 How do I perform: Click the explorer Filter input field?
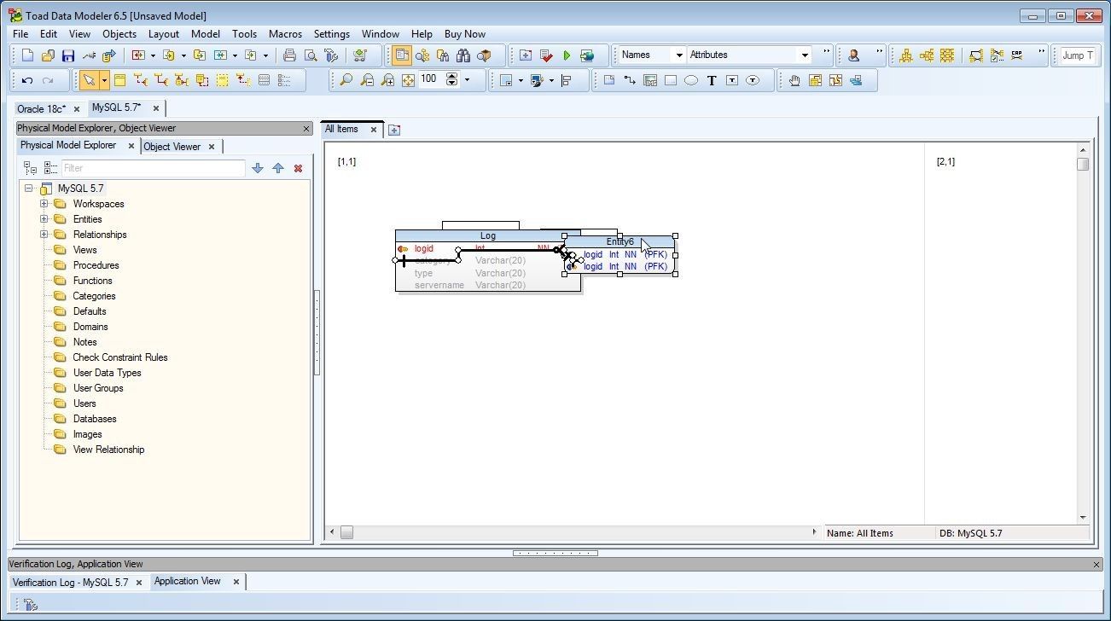point(154,168)
